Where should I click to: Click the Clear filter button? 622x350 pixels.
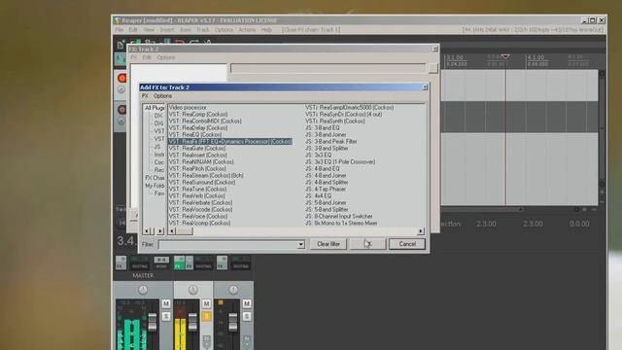pyautogui.click(x=328, y=244)
